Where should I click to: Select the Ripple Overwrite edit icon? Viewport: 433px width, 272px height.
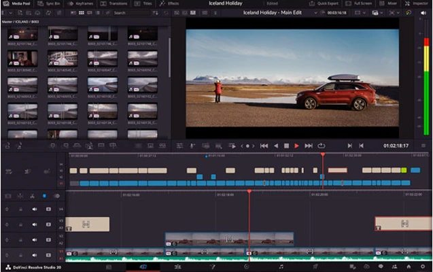77,146
